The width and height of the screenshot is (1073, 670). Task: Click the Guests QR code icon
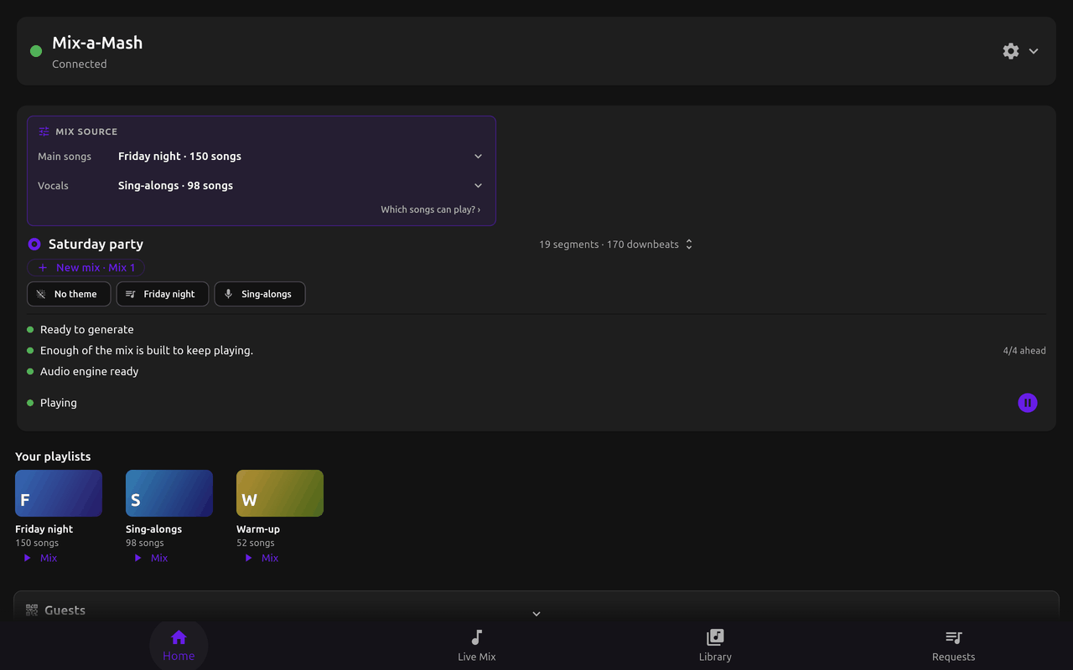tap(32, 611)
